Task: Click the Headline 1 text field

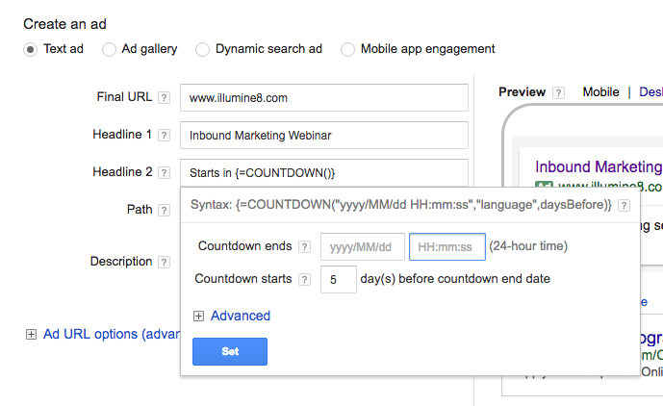Action: (x=324, y=136)
